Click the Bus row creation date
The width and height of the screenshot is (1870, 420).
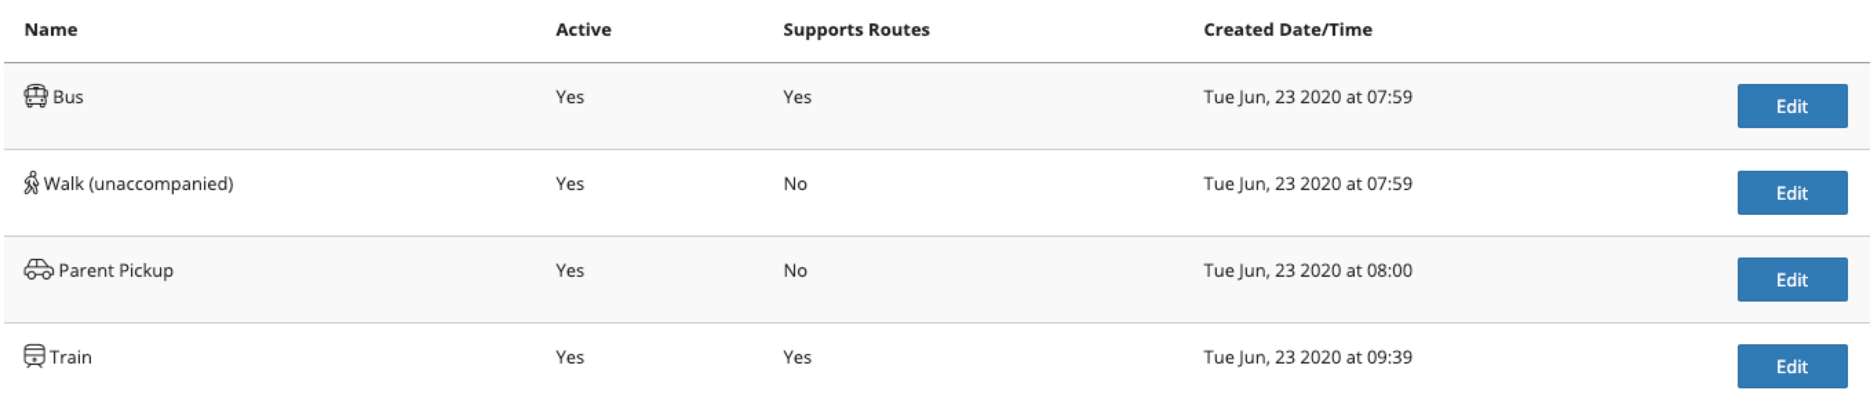[1307, 97]
